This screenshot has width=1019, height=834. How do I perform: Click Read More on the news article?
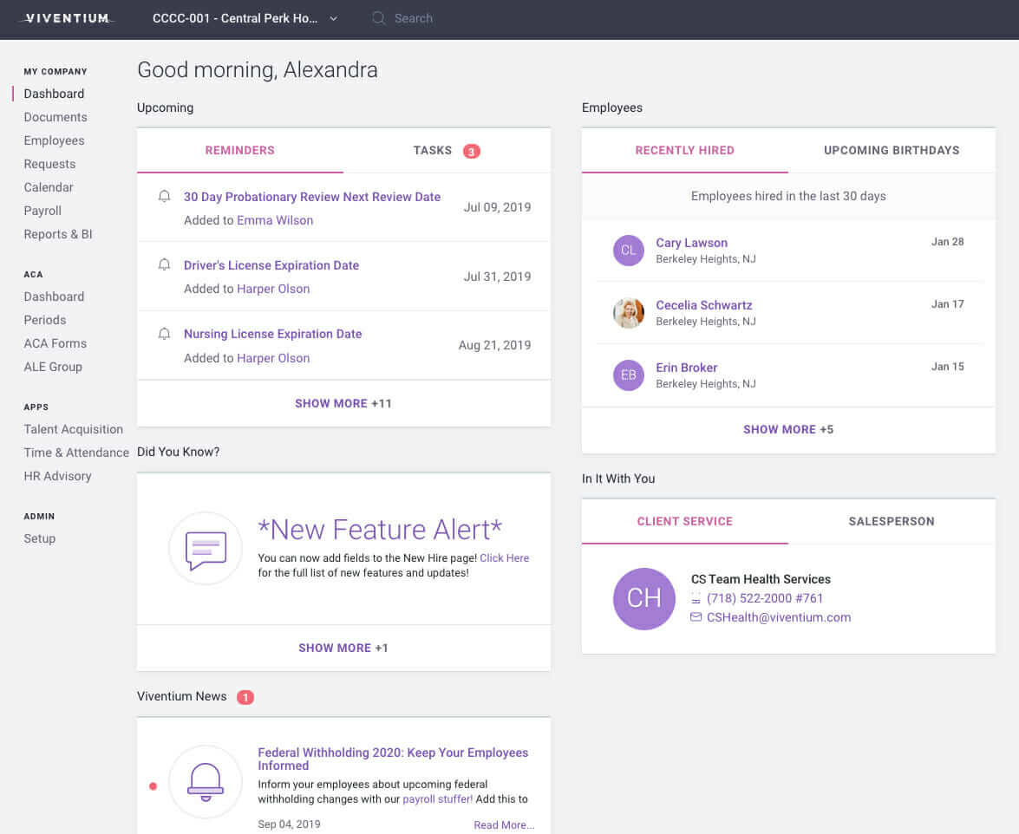coord(504,824)
